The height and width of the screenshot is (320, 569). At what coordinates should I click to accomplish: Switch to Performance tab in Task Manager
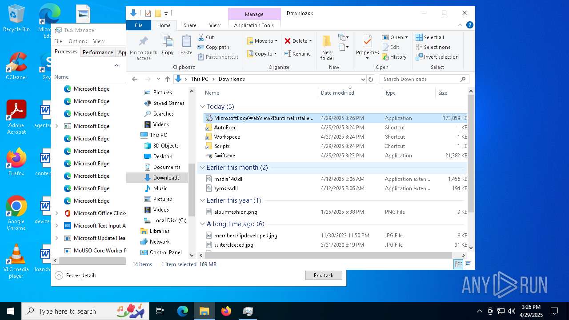(98, 52)
